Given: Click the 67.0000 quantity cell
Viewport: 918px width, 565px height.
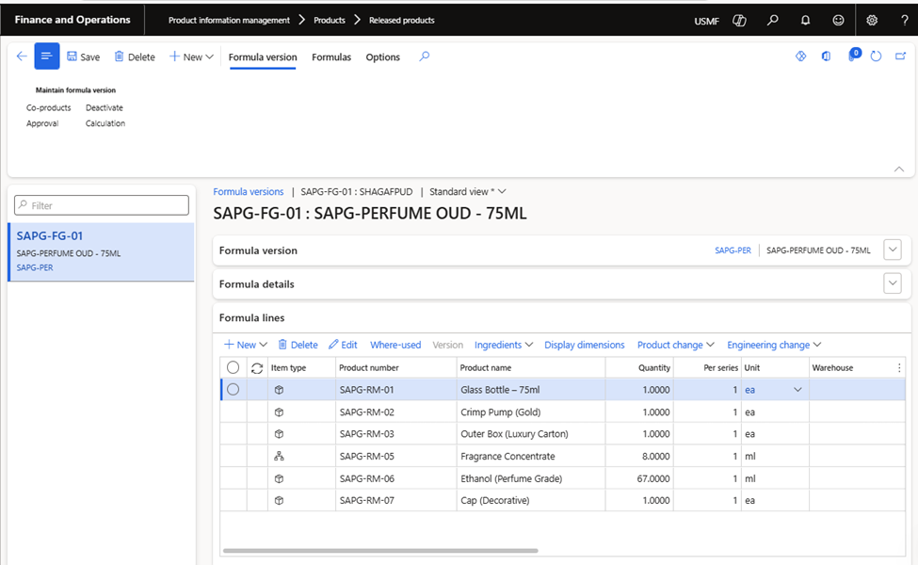Looking at the screenshot, I should [x=639, y=478].
